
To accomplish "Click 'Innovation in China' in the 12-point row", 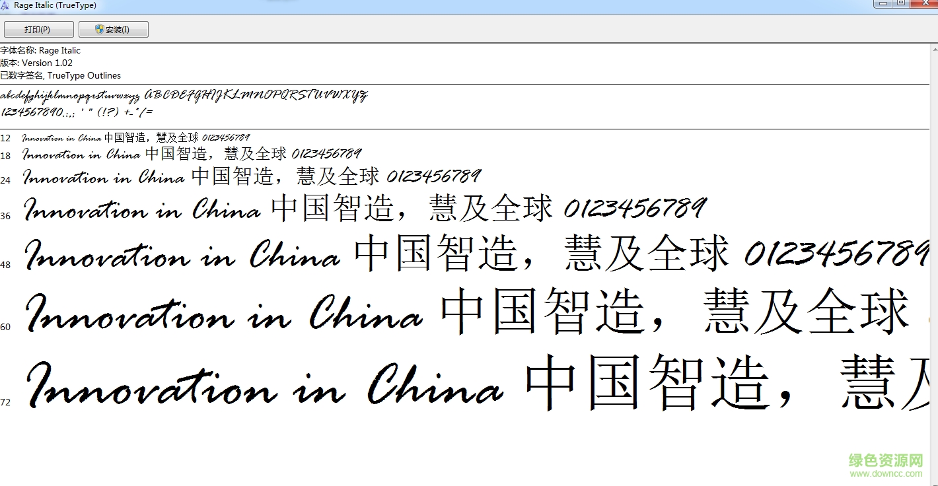I will pyautogui.click(x=61, y=138).
